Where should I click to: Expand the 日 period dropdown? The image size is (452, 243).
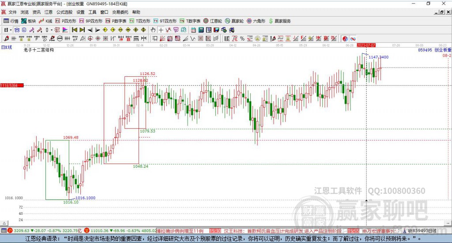point(11,30)
